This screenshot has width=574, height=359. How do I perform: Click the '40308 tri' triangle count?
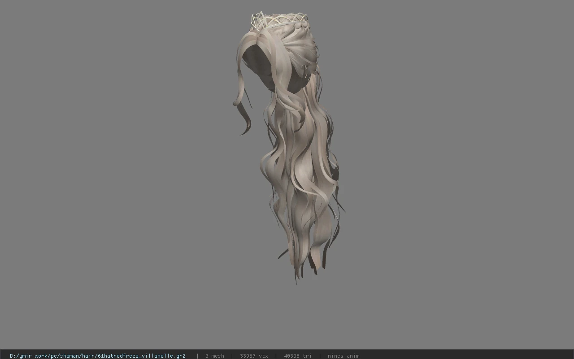pyautogui.click(x=297, y=356)
